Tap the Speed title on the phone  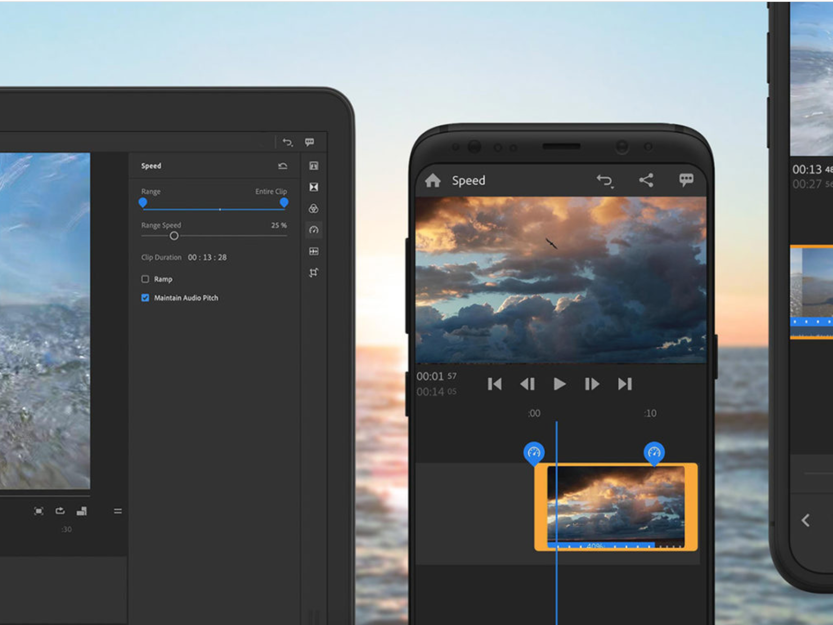(x=469, y=181)
